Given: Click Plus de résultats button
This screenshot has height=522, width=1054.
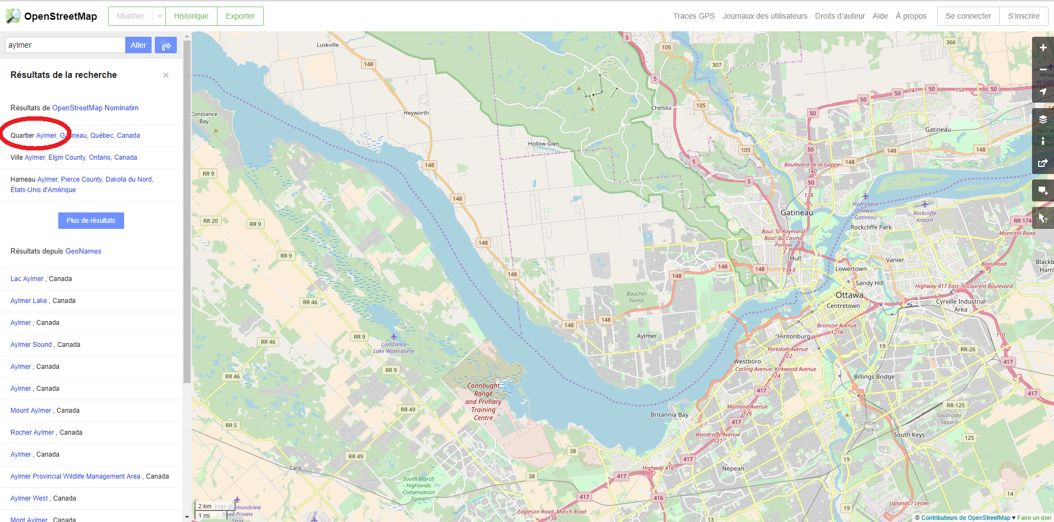Looking at the screenshot, I should pyautogui.click(x=91, y=221).
